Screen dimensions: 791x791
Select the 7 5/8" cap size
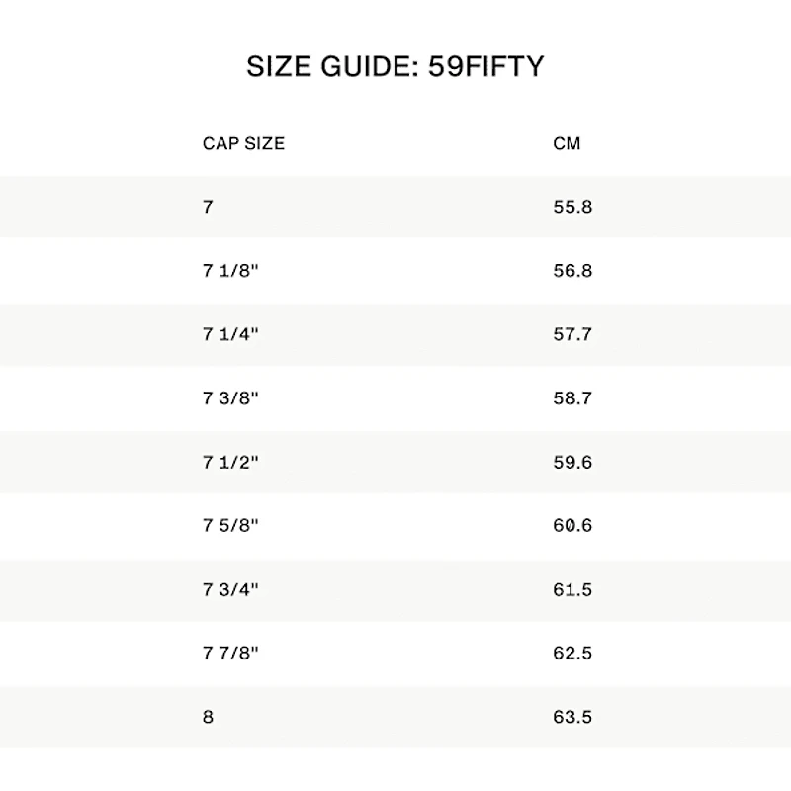click(x=230, y=526)
